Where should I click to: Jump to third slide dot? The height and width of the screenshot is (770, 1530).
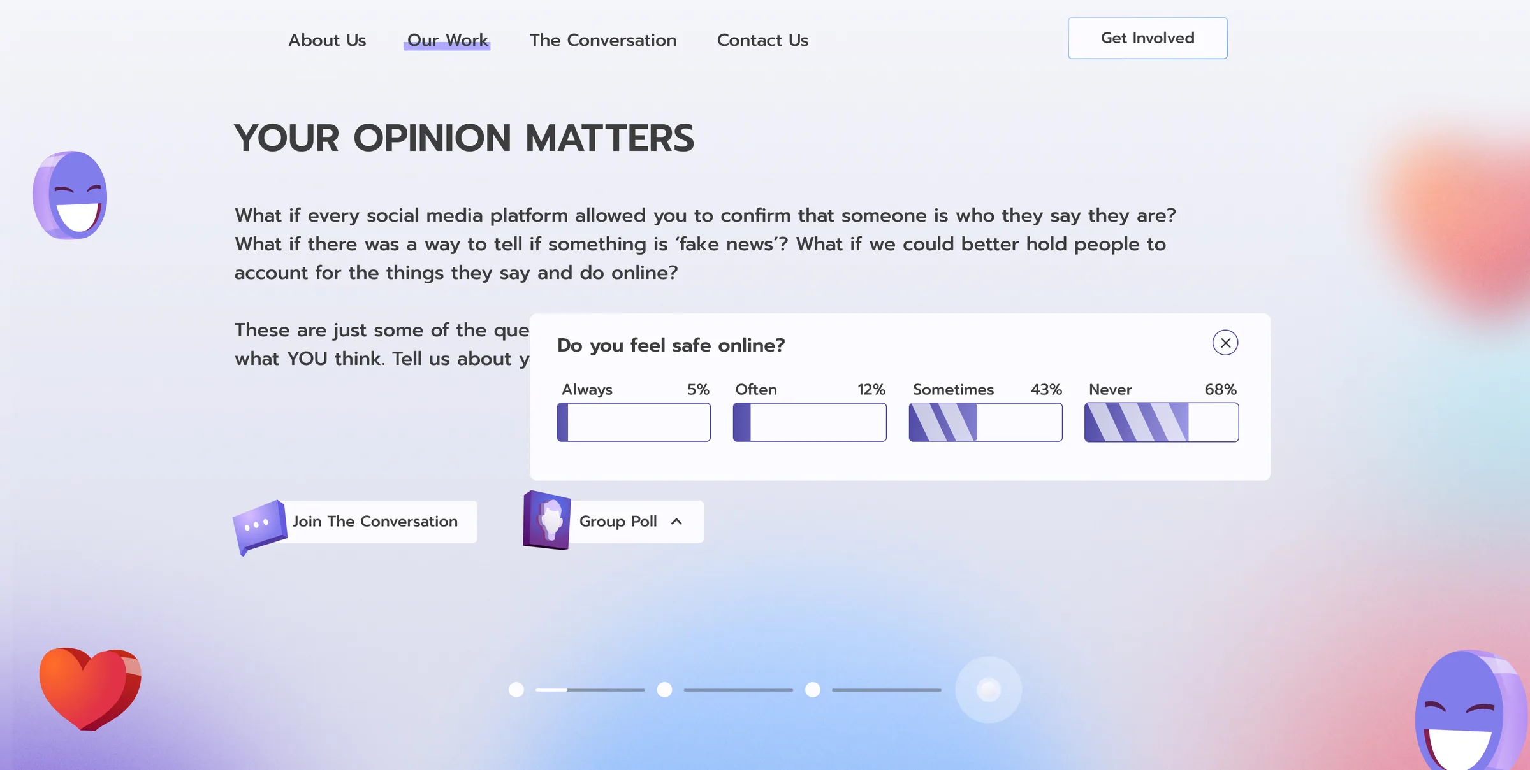[x=812, y=690]
